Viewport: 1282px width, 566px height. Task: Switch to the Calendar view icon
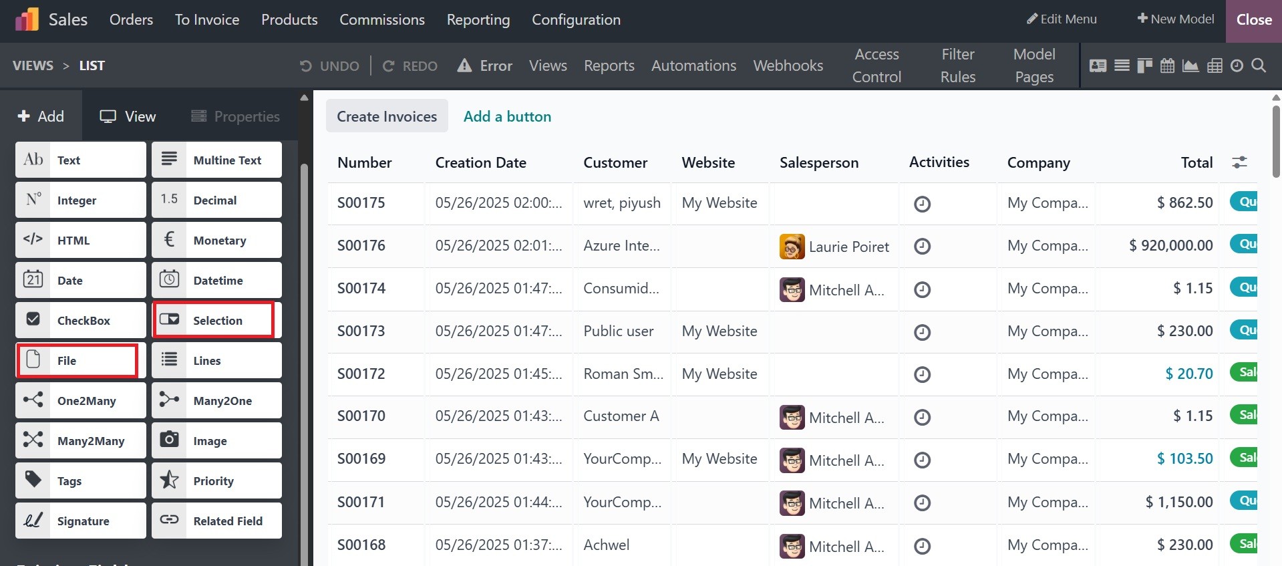point(1167,65)
